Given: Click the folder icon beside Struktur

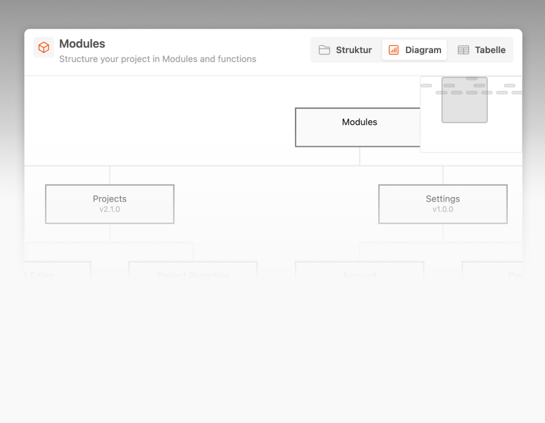Looking at the screenshot, I should [324, 50].
